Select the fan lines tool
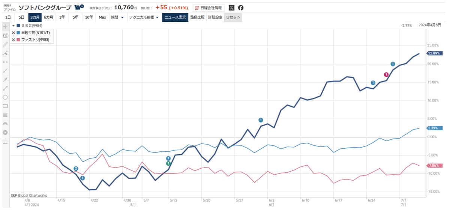 click(5, 141)
